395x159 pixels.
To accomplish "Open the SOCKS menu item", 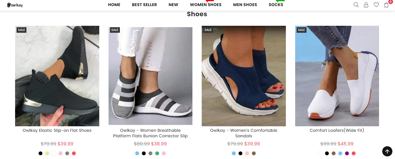I will (x=276, y=5).
